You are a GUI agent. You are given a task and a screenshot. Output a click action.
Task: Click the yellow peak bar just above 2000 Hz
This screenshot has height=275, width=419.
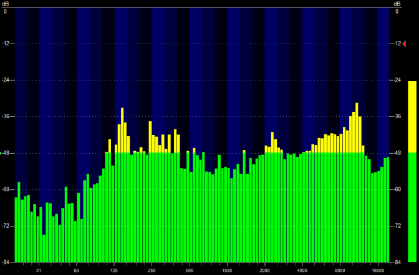pyautogui.click(x=272, y=142)
